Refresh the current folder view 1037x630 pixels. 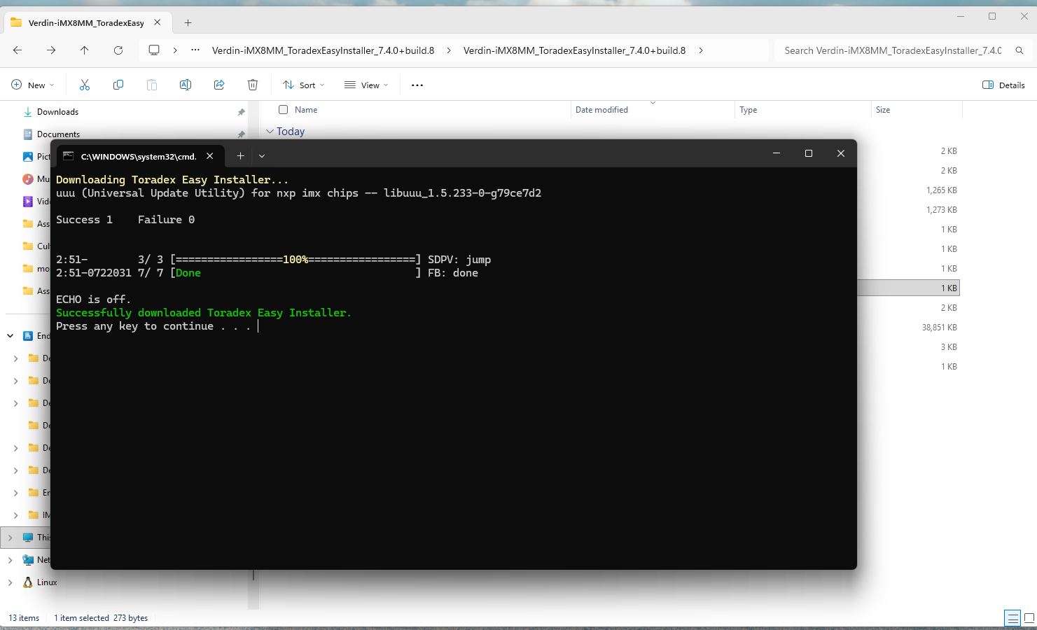[118, 50]
